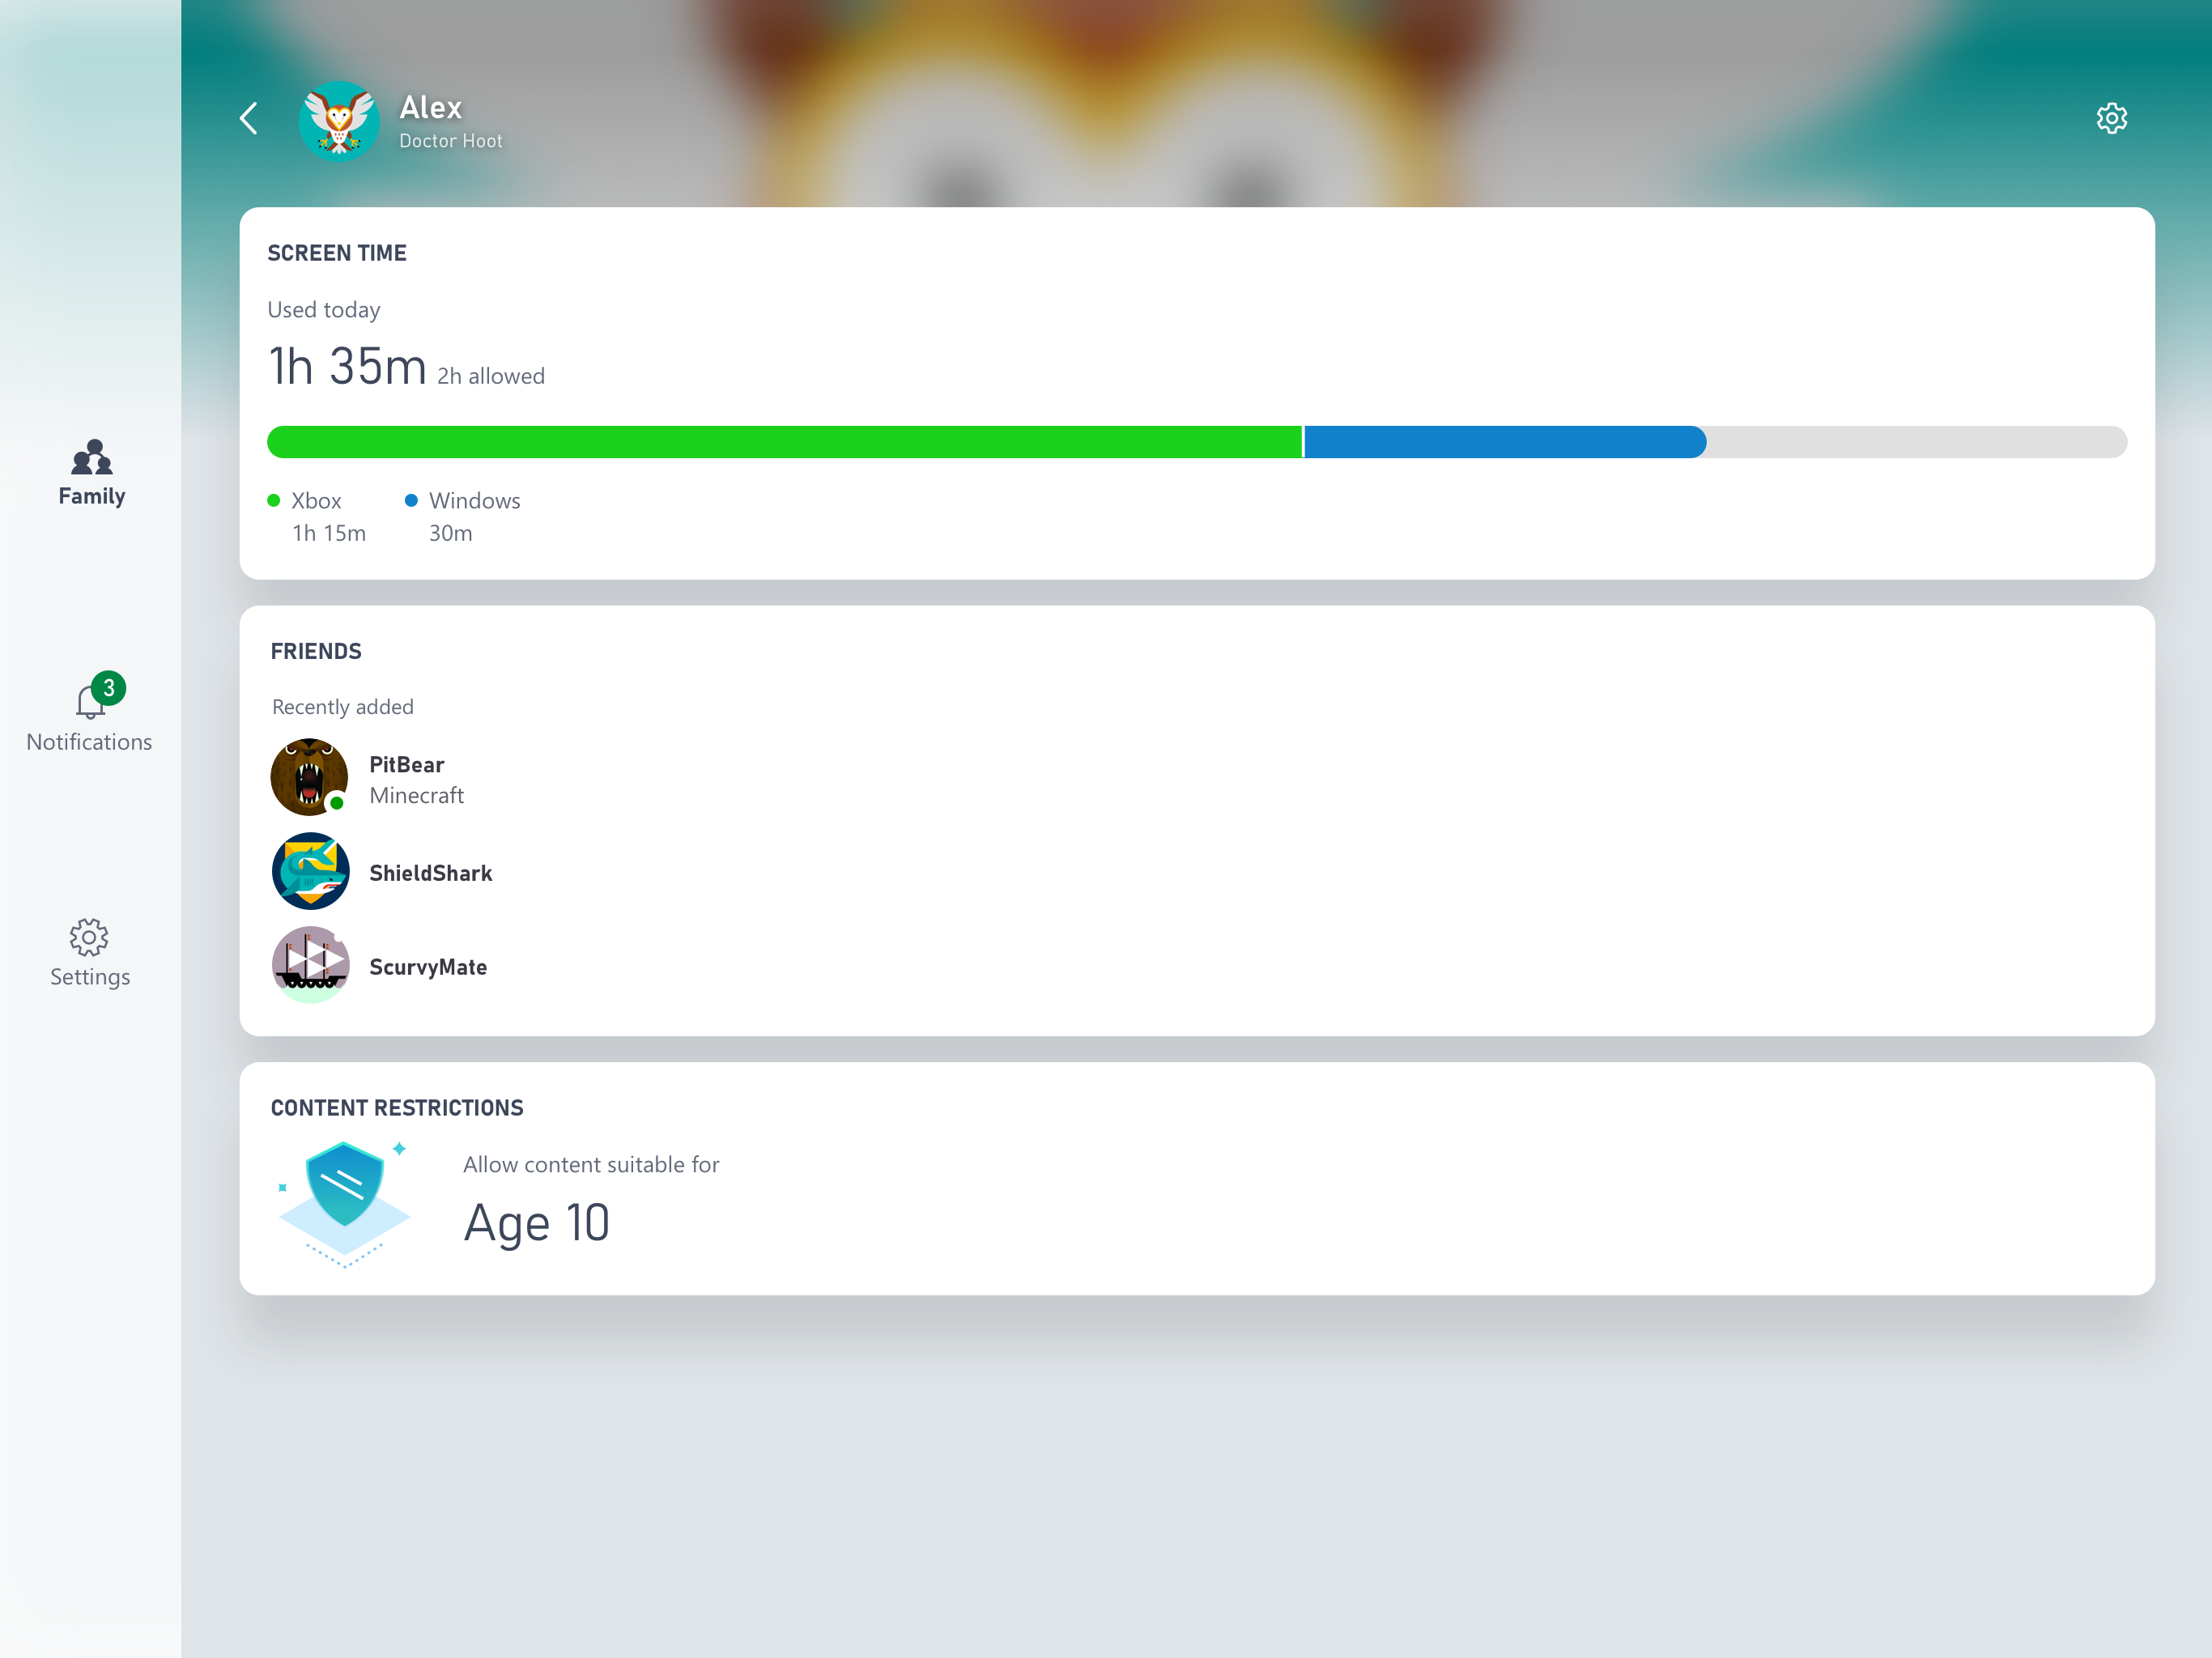Select ScurvyMate's pirate ship avatar

310,965
